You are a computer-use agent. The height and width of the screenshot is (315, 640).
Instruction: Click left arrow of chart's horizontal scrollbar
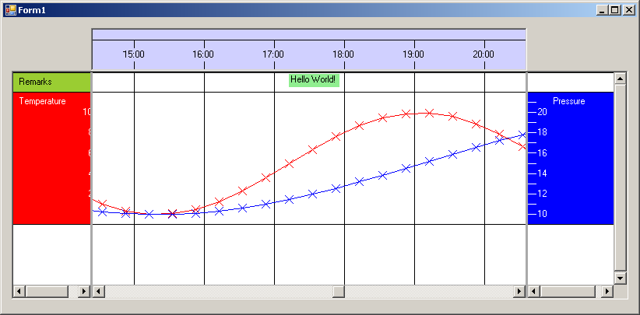pyautogui.click(x=98, y=292)
